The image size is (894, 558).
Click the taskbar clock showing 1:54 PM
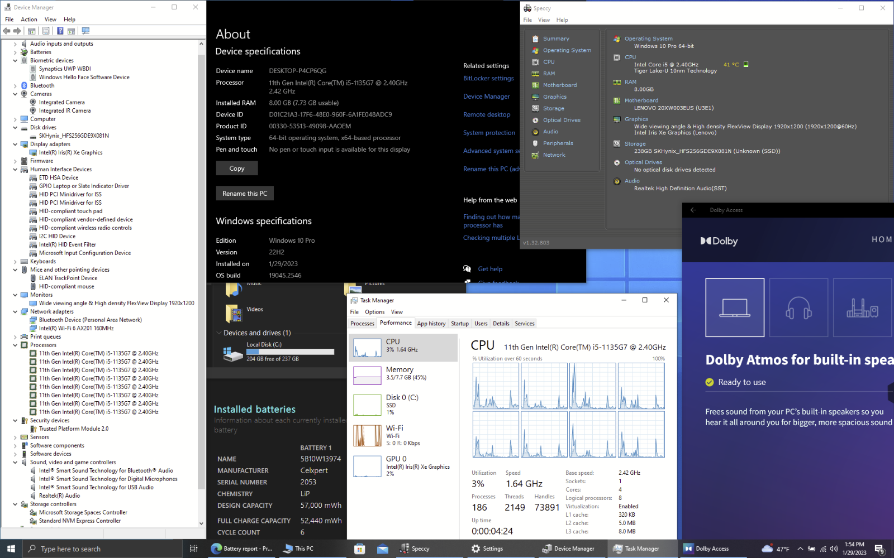854,549
